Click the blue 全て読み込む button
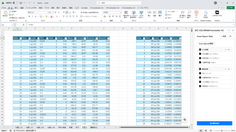236x132 pixels. pyautogui.click(x=214, y=123)
